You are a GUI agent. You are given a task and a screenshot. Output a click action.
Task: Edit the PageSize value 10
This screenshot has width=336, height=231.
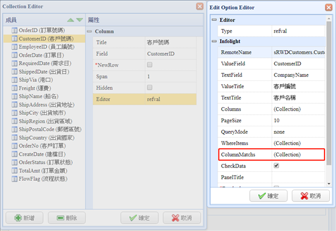(298, 120)
